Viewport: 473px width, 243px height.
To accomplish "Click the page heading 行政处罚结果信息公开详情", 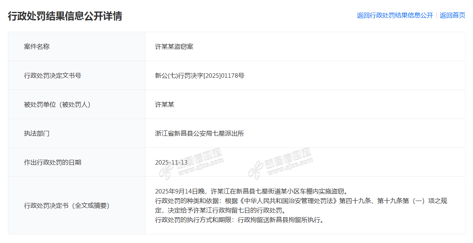I will tap(65, 16).
